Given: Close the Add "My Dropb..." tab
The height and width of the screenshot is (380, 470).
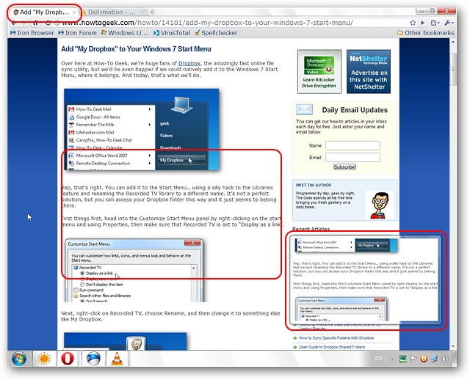Looking at the screenshot, I should tap(74, 12).
